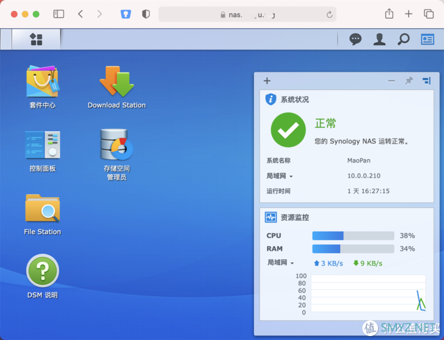444x340 pixels.
Task: Click the DSM search magnifier
Action: pos(404,39)
